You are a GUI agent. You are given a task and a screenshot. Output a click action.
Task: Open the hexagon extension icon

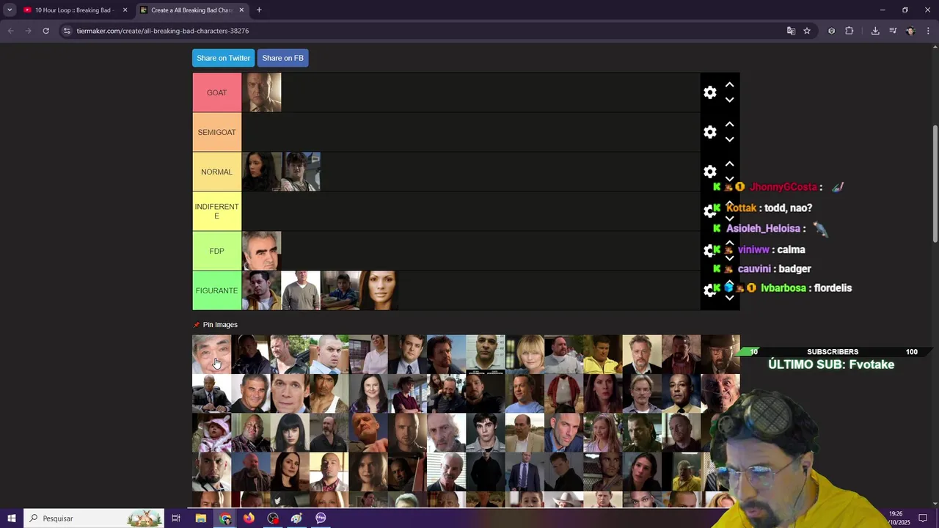[x=831, y=31]
